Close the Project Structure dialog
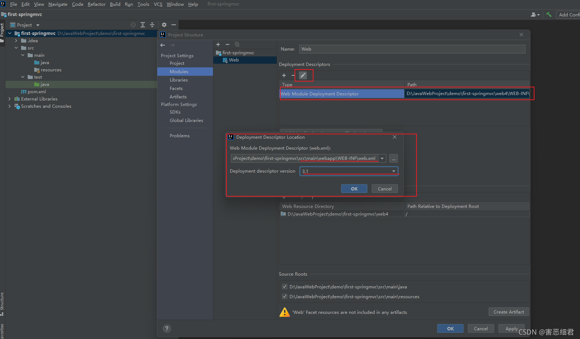This screenshot has height=339, width=580. (521, 35)
